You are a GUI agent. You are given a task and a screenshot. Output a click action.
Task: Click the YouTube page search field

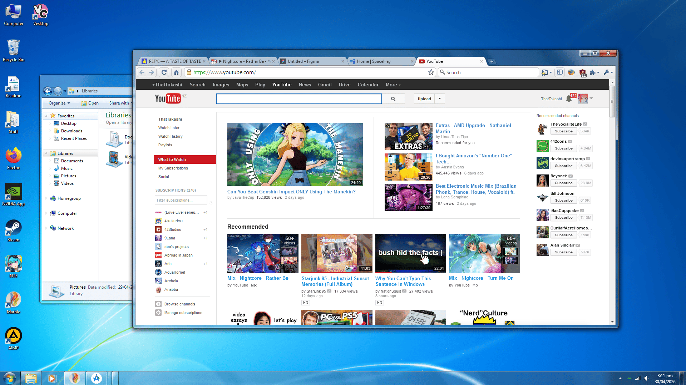pos(299,99)
